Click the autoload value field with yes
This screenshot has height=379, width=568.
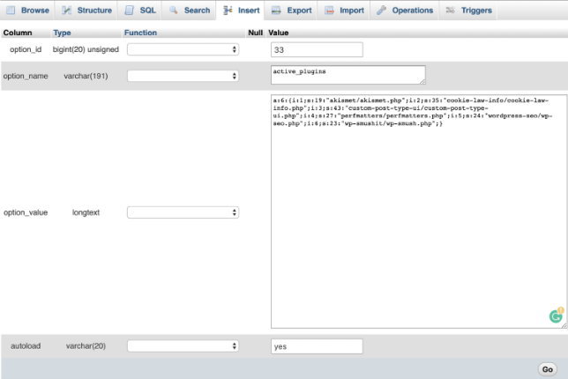(x=317, y=346)
